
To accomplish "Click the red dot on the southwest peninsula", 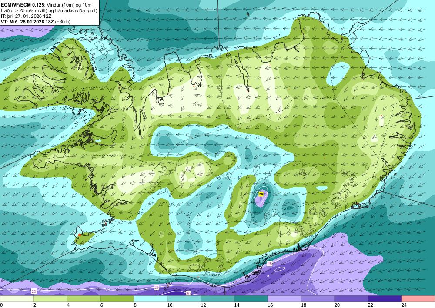I will 79,235.
